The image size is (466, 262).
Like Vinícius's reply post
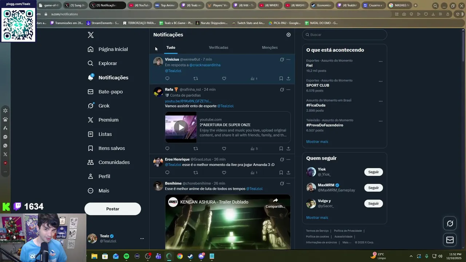224,78
